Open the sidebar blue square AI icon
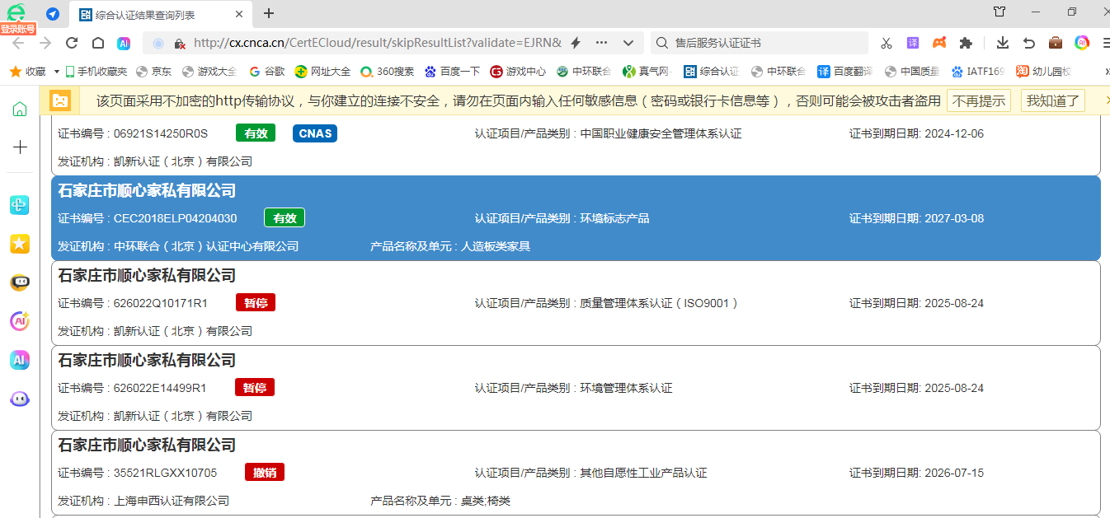The image size is (1110, 518). (20, 360)
